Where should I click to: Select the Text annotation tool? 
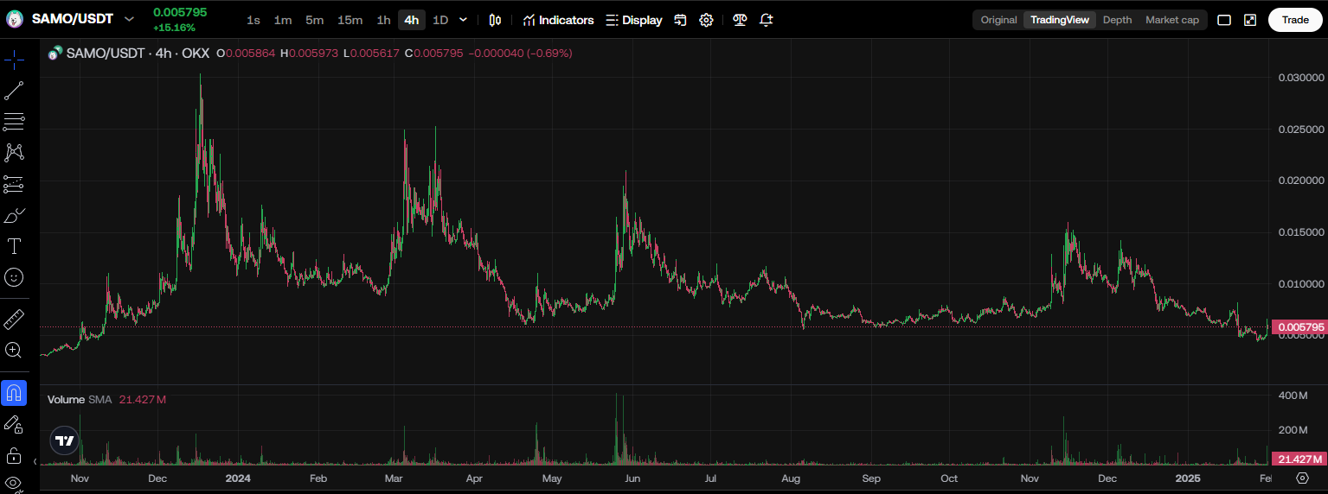[x=14, y=246]
